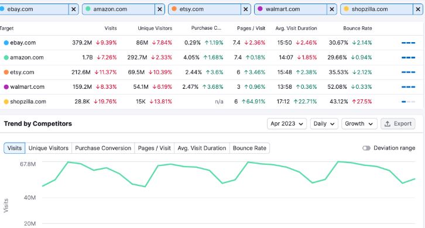425x228 pixels.
Task: Click walmart.com visits value 159.2M
Action: coord(82,87)
